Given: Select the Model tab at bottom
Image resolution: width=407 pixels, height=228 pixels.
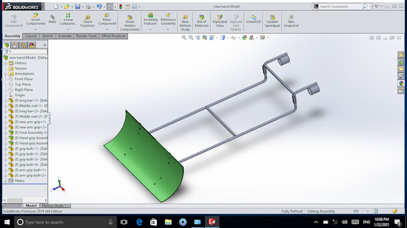Looking at the screenshot, I should (31, 205).
